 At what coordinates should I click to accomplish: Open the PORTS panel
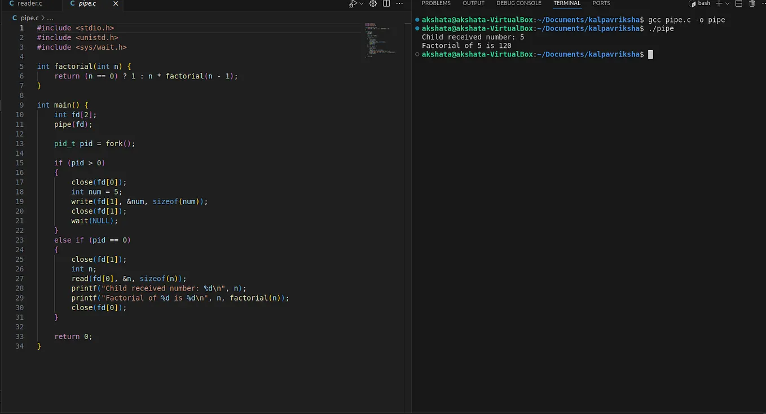[x=601, y=3]
